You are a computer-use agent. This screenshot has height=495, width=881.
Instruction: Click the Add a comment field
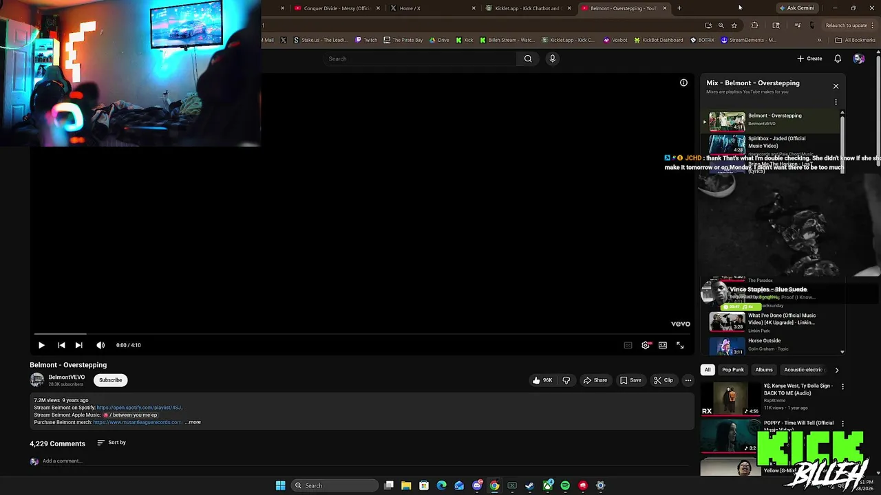[365, 461]
